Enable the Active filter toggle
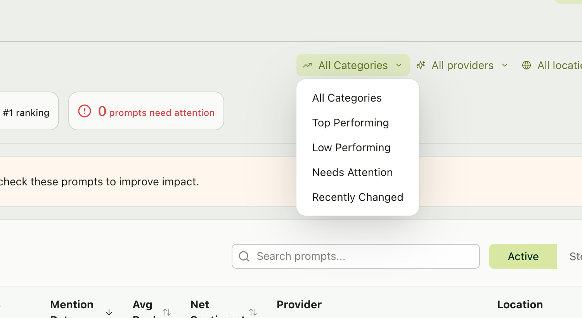 523,256
